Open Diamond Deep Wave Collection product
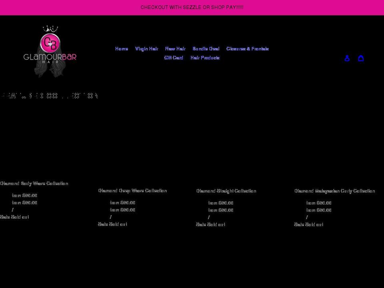 coord(132,190)
